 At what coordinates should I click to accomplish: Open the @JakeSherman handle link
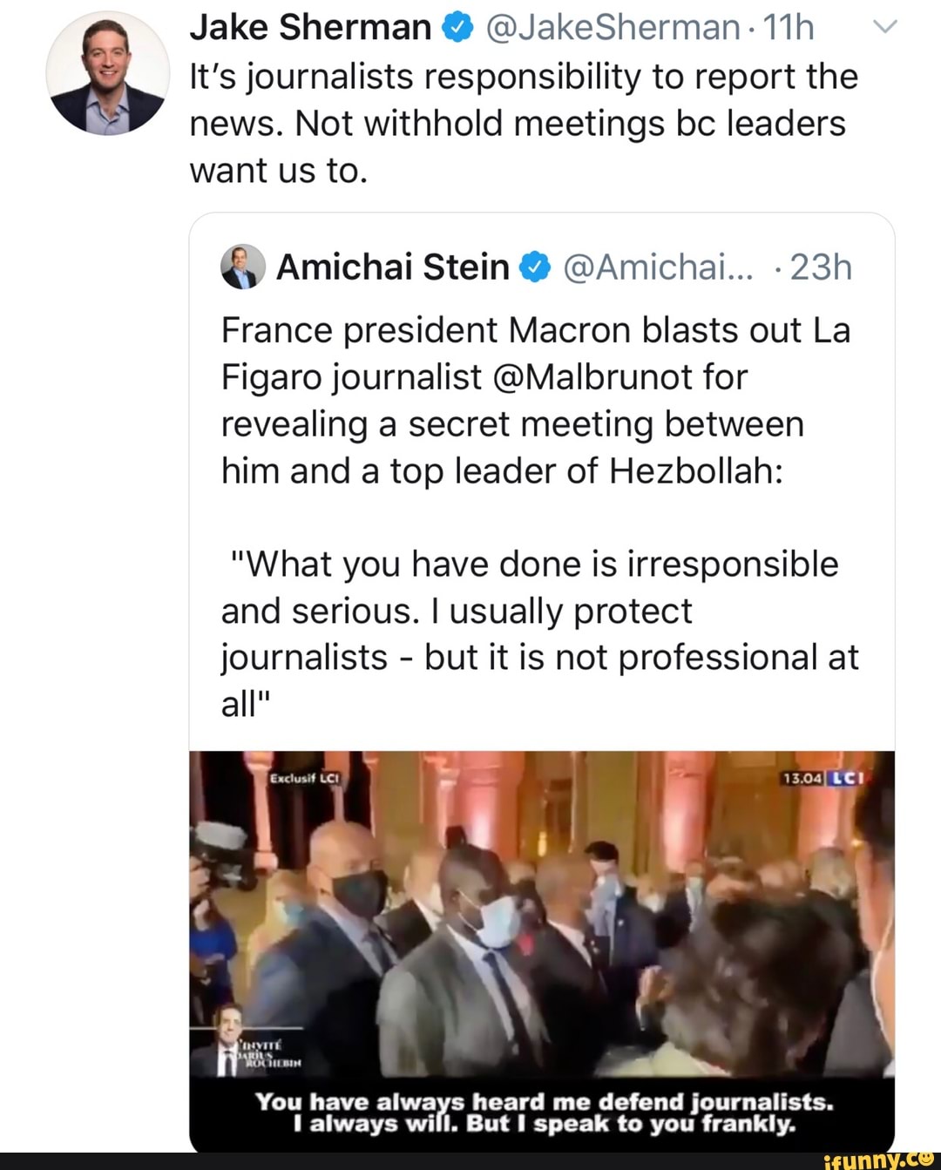click(x=612, y=28)
